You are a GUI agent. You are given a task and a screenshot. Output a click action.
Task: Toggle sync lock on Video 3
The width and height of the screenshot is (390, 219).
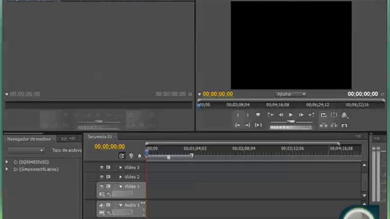click(x=108, y=168)
